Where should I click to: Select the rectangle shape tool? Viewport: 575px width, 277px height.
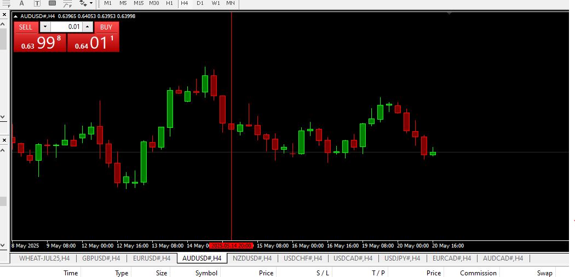53,3
